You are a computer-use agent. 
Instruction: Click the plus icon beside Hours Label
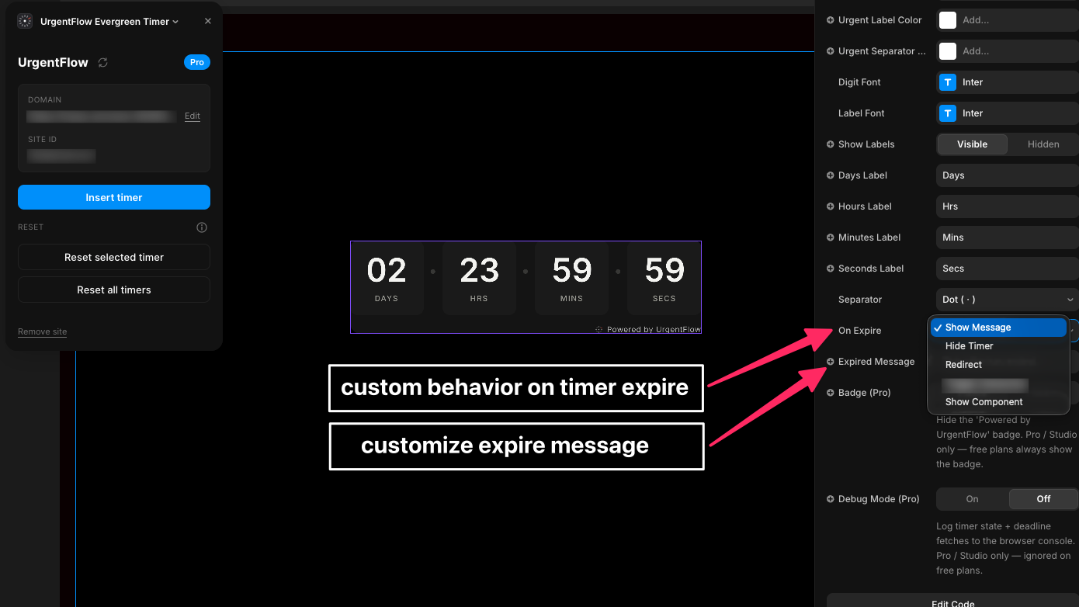tap(831, 206)
